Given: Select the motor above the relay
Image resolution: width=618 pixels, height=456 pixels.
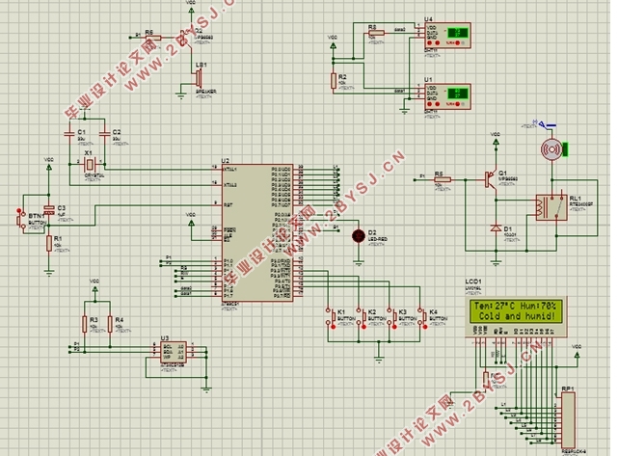Looking at the screenshot, I should click(551, 149).
